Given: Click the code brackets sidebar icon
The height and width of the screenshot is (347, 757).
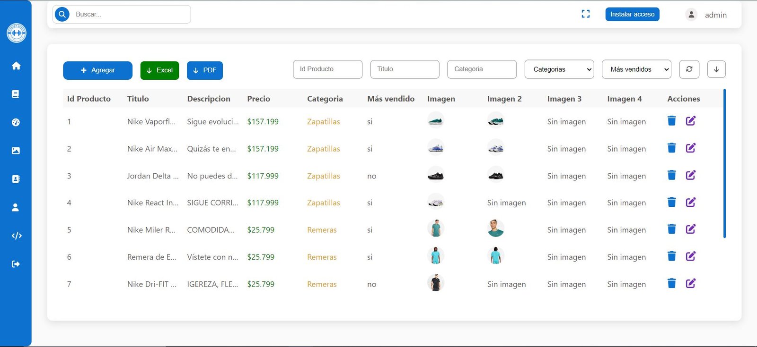Looking at the screenshot, I should (16, 236).
